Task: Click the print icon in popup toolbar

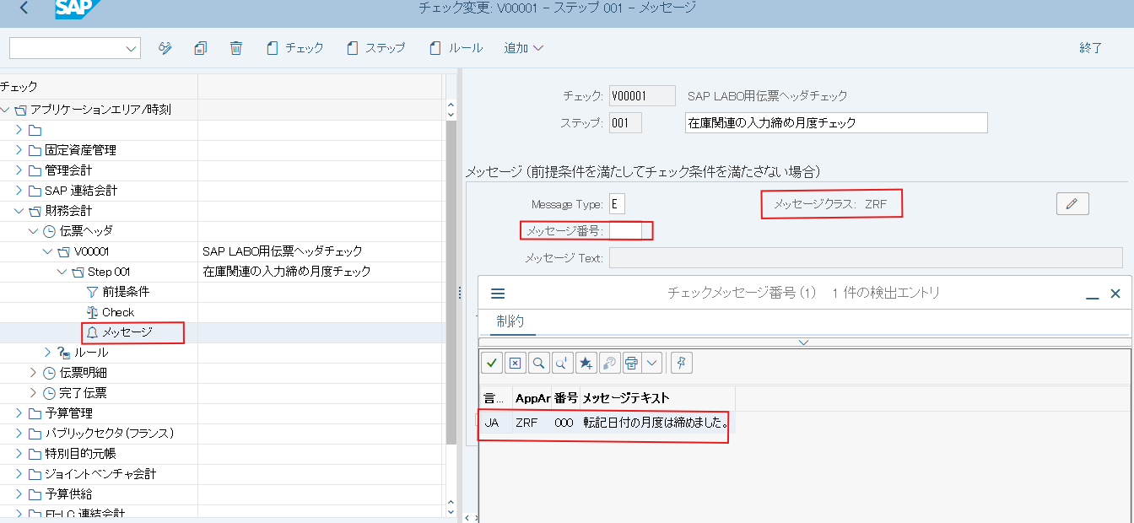Action: point(630,363)
